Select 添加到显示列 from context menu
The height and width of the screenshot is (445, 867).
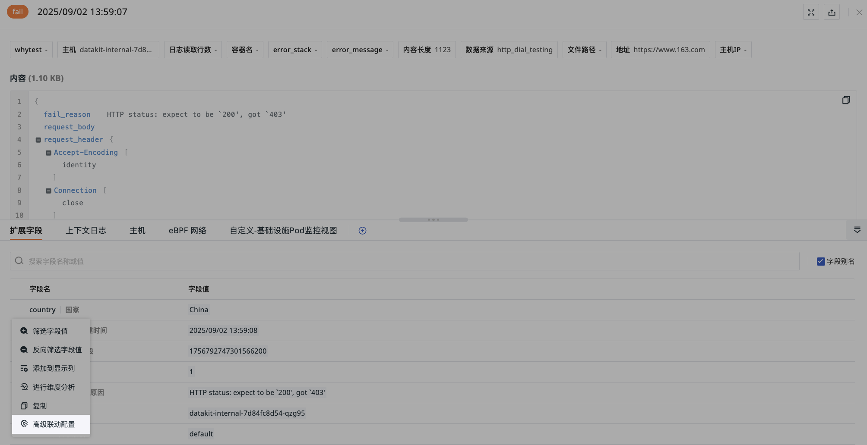pos(54,368)
